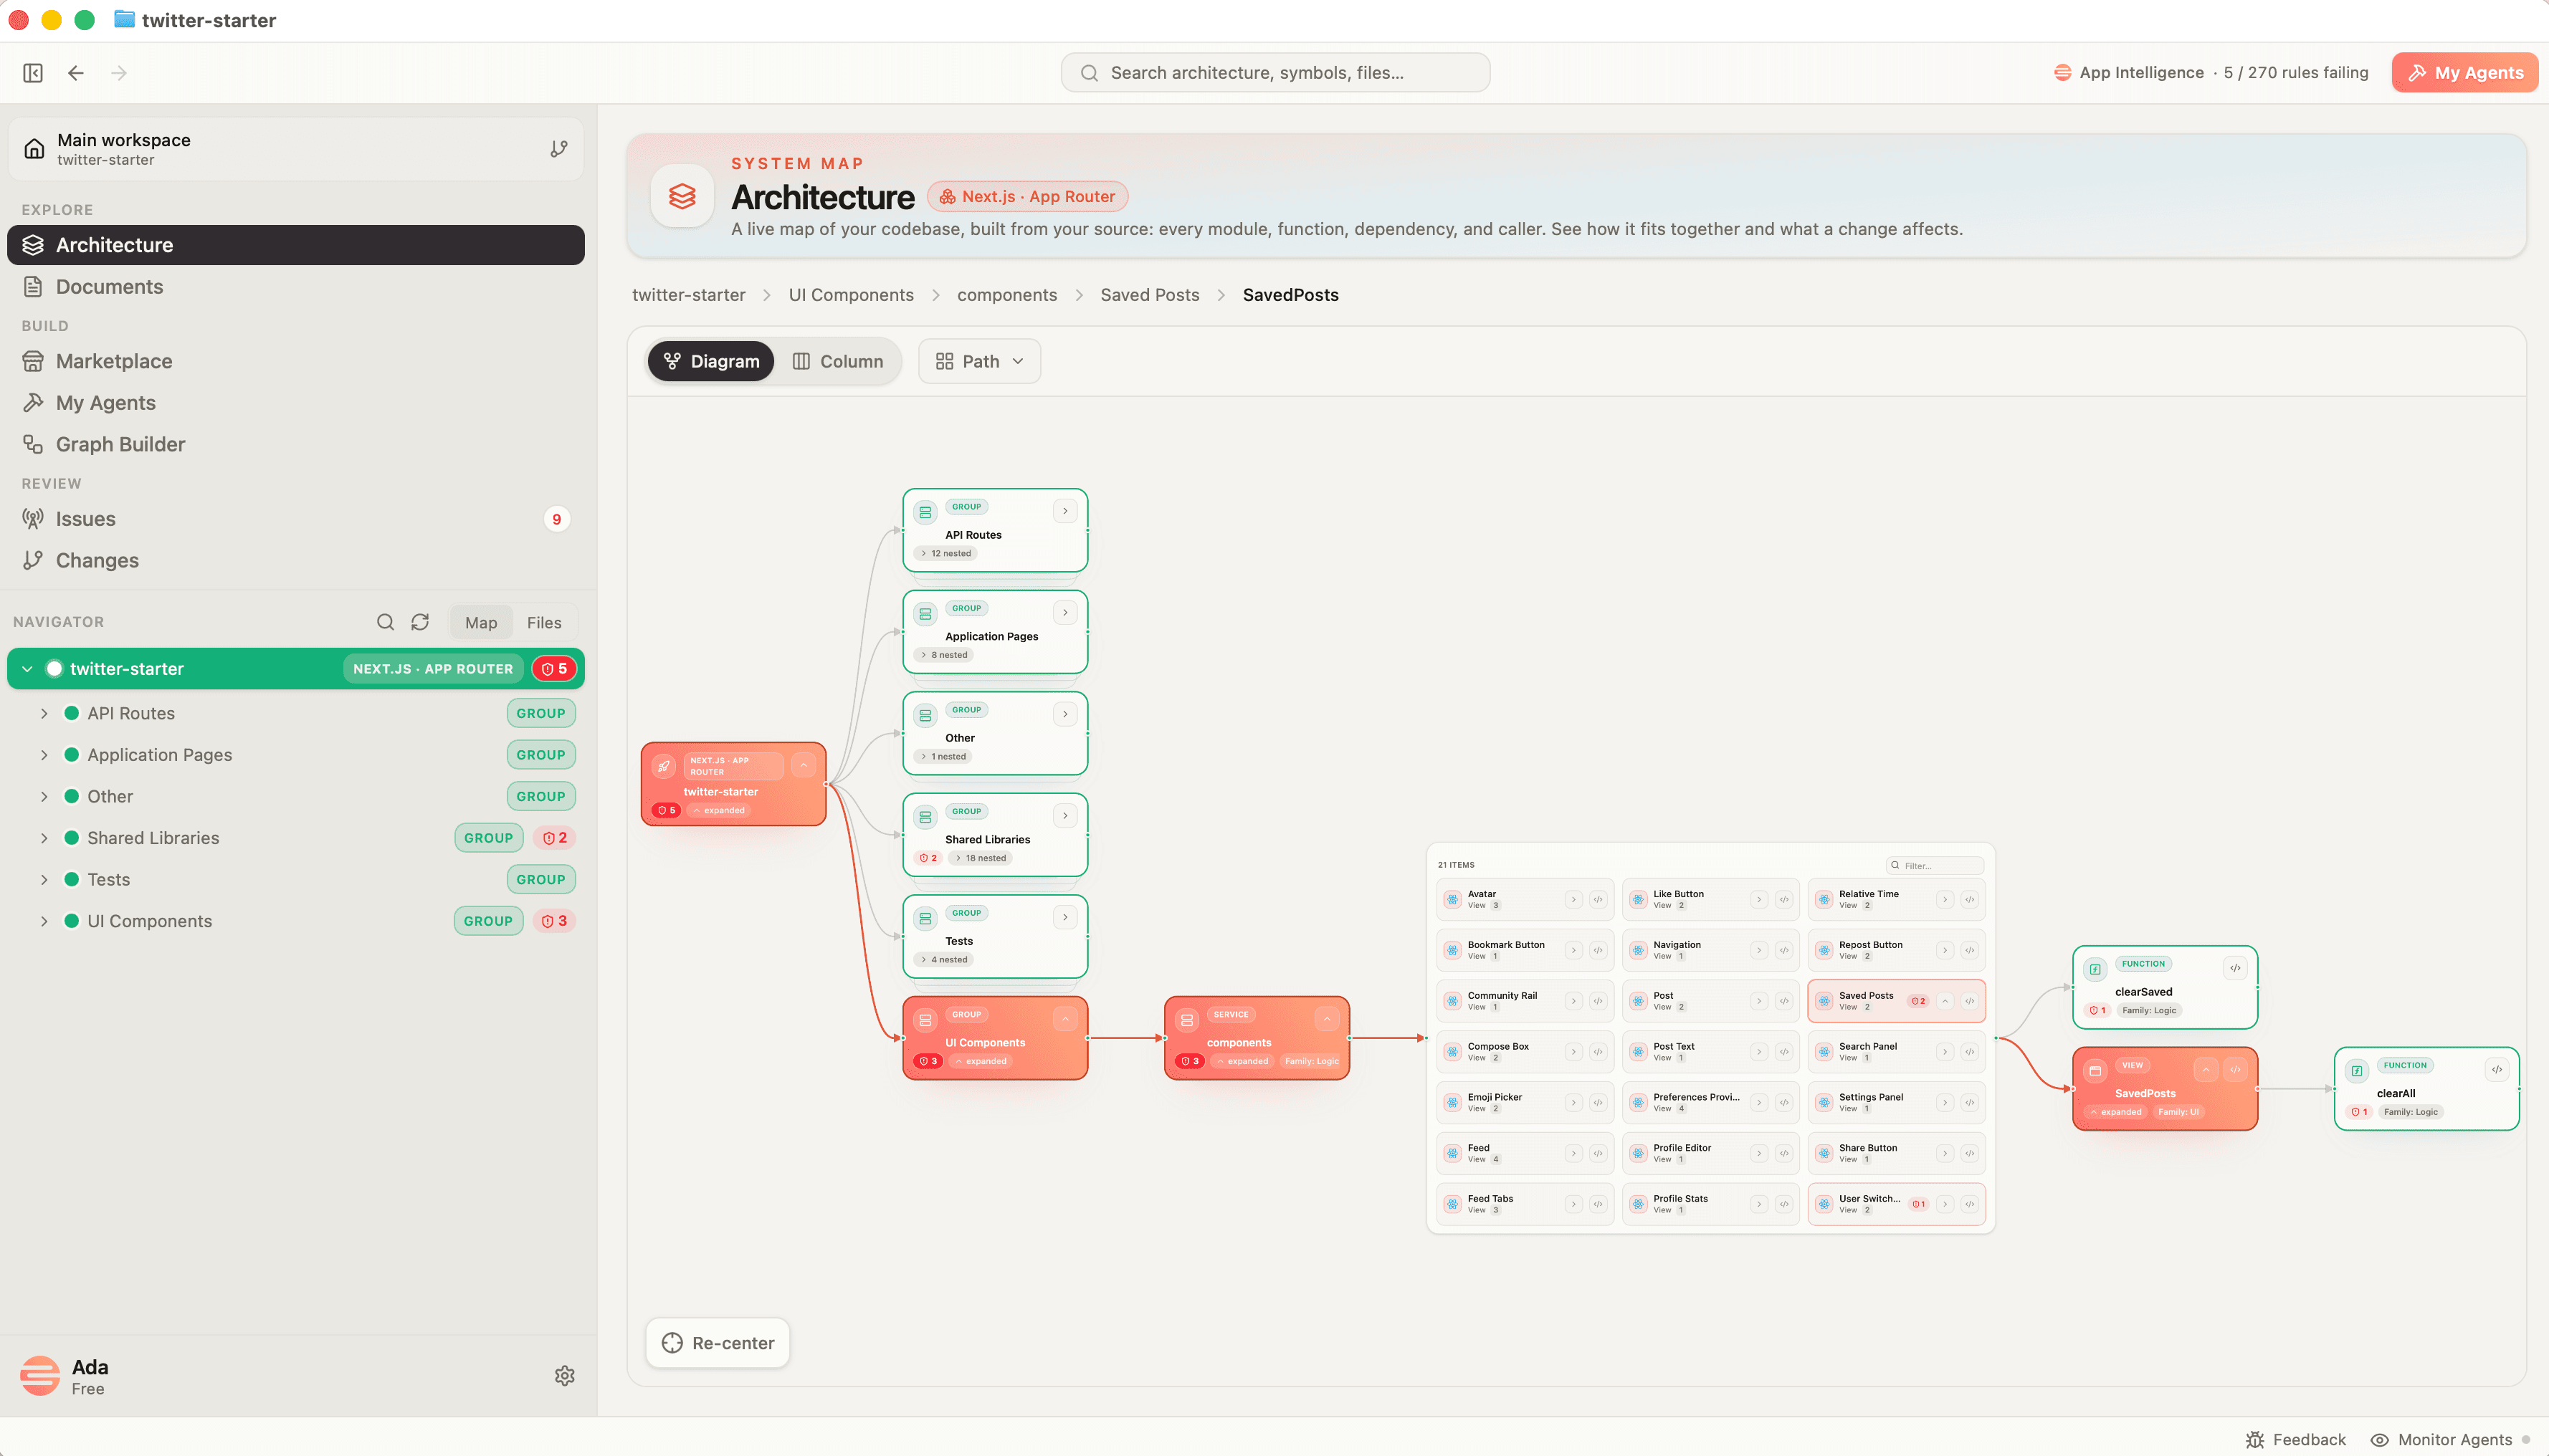Expand Shared Libraries in navigator tree
The width and height of the screenshot is (2549, 1456).
[x=44, y=838]
